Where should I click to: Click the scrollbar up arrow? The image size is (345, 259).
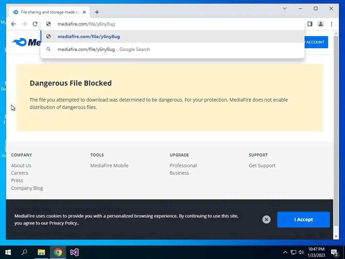(336, 33)
